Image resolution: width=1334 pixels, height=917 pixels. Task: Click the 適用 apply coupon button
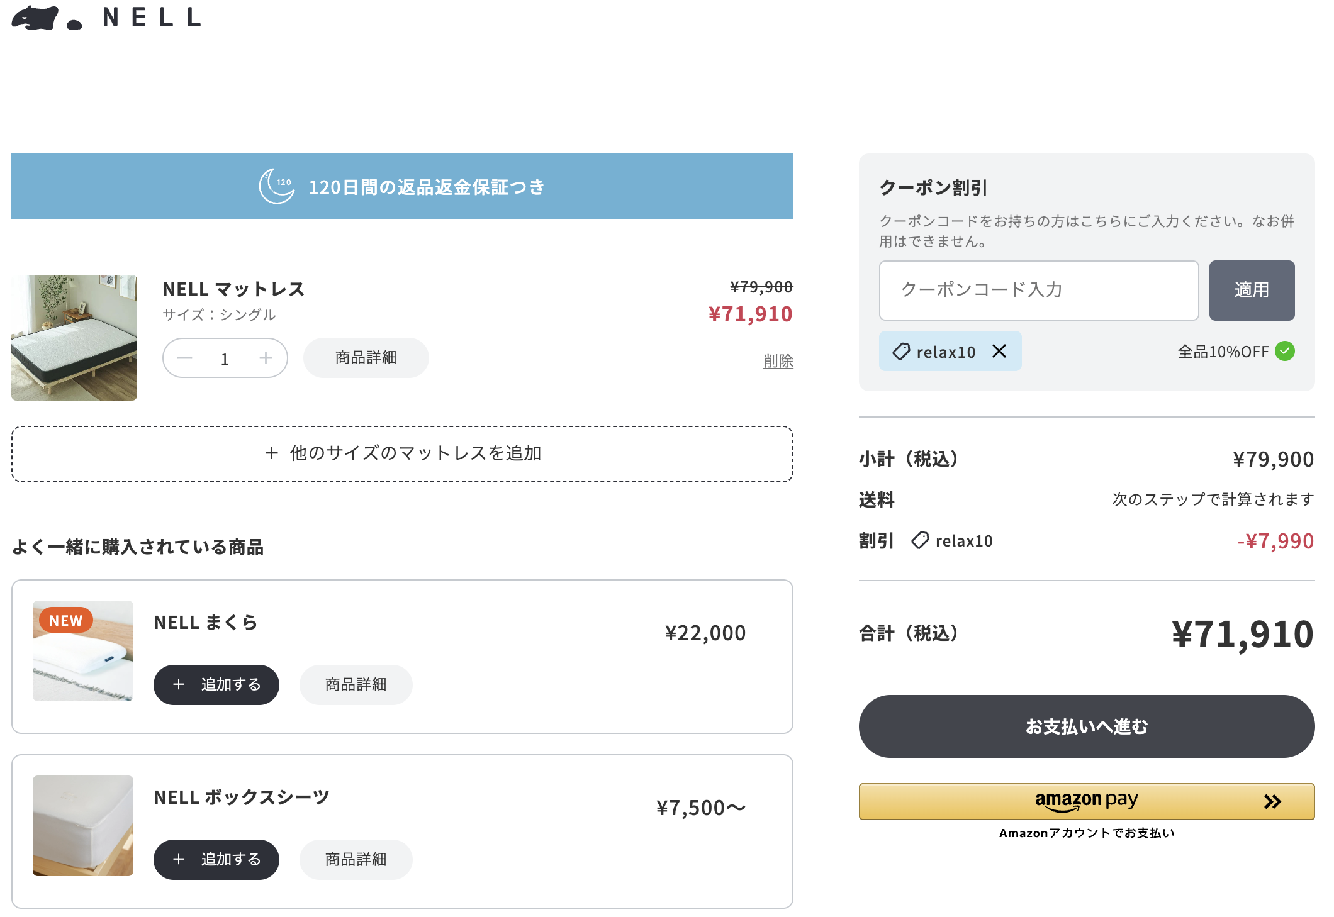(1252, 290)
